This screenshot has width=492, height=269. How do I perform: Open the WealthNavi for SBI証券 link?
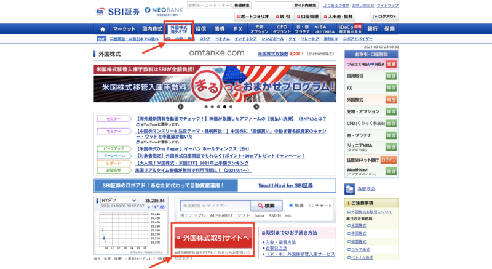[285, 185]
